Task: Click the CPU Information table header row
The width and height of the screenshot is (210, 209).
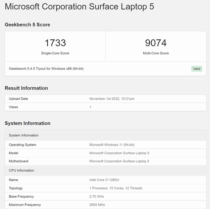Action: [106, 171]
